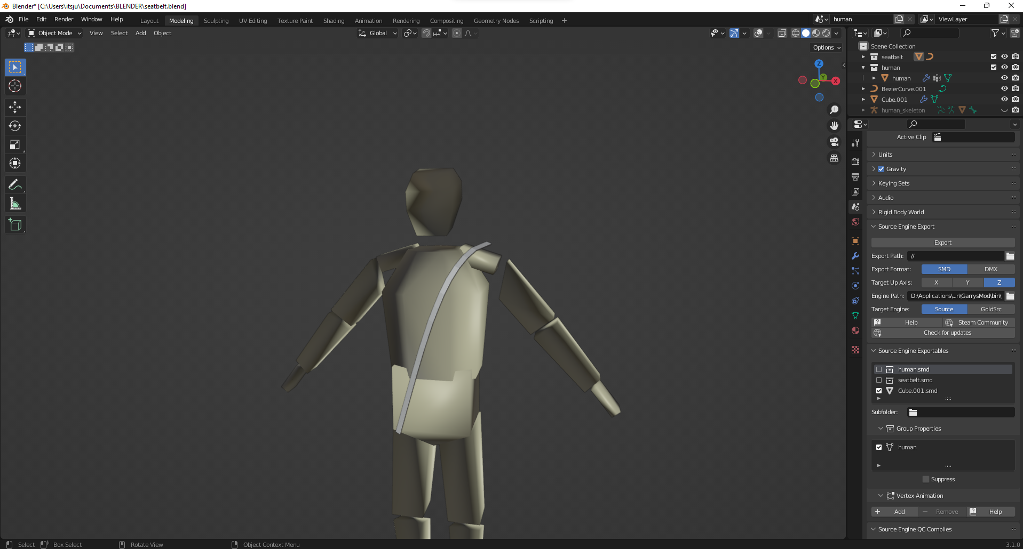Choose the Add Cube tool

[x=15, y=224]
